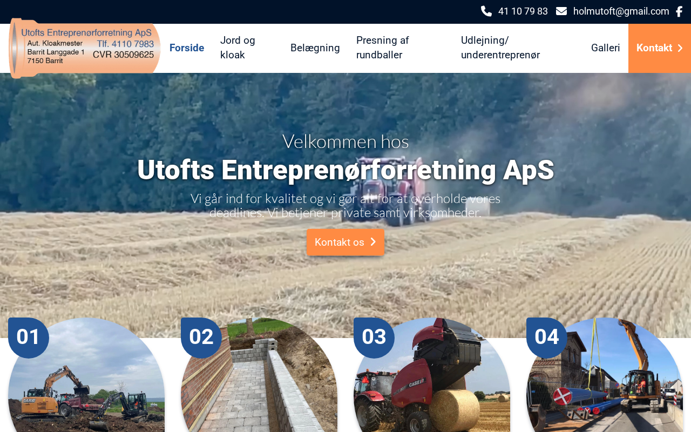Go to the Belægning page
The width and height of the screenshot is (691, 432).
315,48
